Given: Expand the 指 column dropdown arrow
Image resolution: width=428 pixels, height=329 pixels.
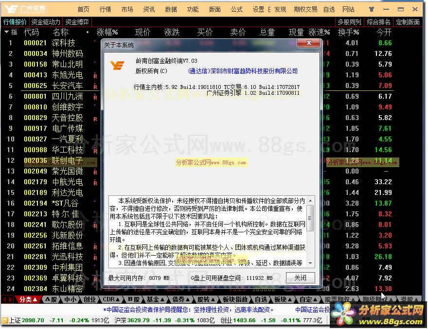Looking at the screenshot, I should 7,32.
